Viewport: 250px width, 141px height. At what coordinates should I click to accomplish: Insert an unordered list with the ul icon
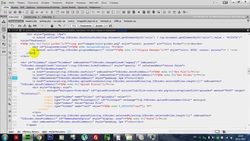(37, 12)
